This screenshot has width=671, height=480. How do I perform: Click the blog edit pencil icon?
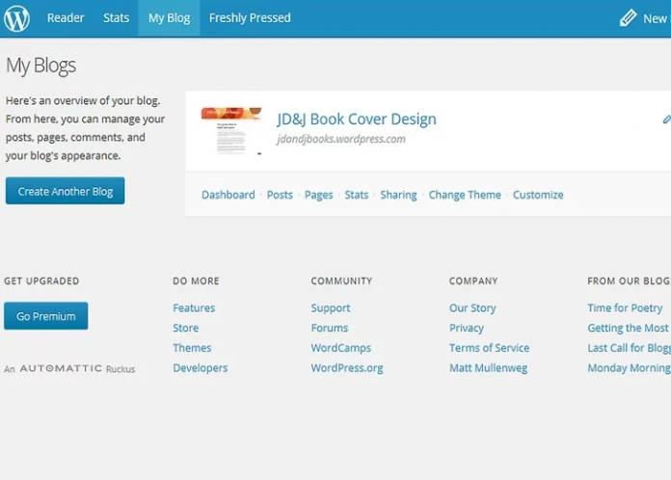point(665,120)
